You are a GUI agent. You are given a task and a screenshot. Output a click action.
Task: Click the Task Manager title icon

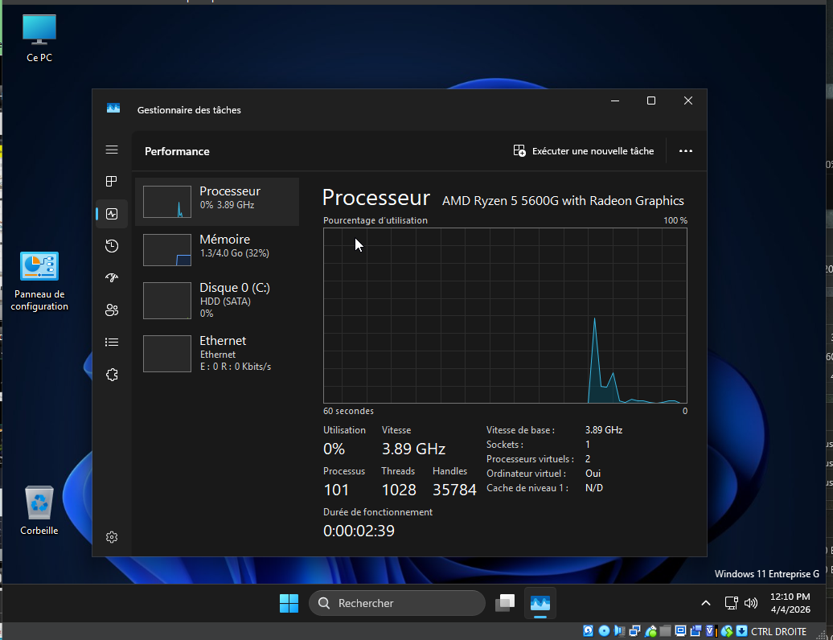tap(113, 109)
